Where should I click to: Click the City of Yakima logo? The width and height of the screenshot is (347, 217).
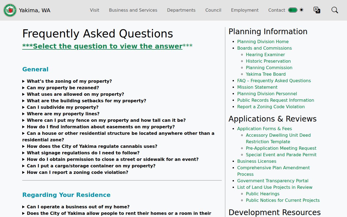(x=10, y=10)
